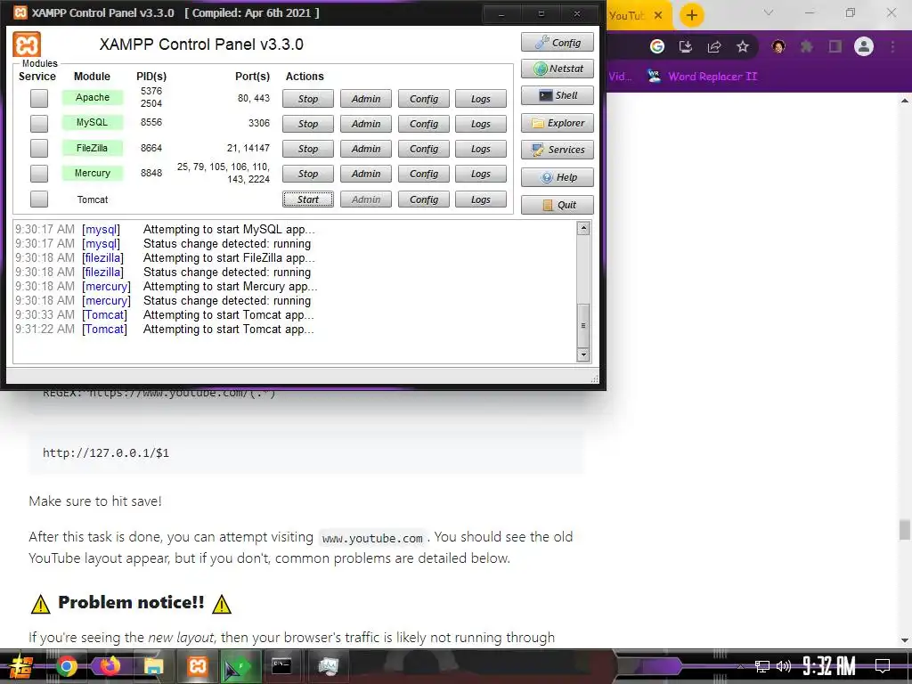Open the command prompt taskbar icon
Screen dimensions: 912x684
281,666
